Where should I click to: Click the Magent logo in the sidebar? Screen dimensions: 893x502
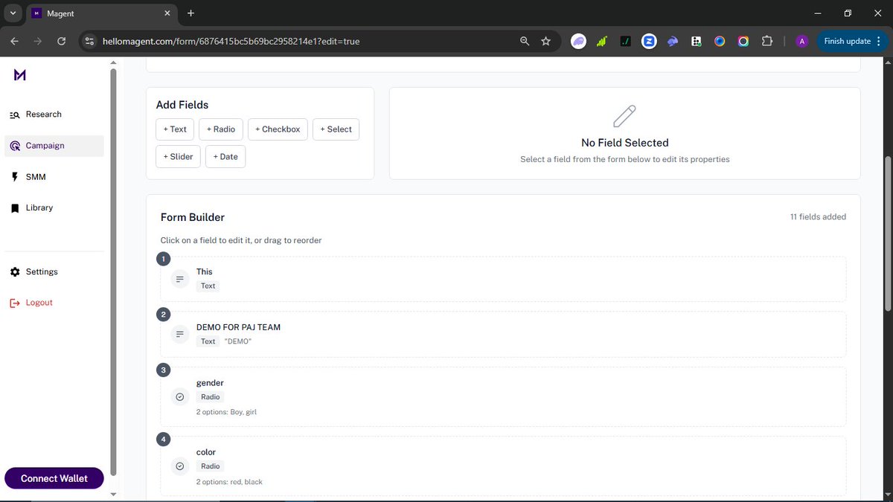20,74
